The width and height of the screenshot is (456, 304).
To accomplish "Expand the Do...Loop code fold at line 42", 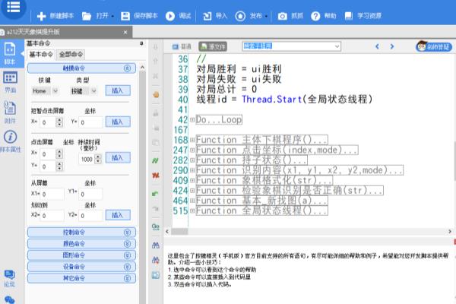I will (x=192, y=119).
